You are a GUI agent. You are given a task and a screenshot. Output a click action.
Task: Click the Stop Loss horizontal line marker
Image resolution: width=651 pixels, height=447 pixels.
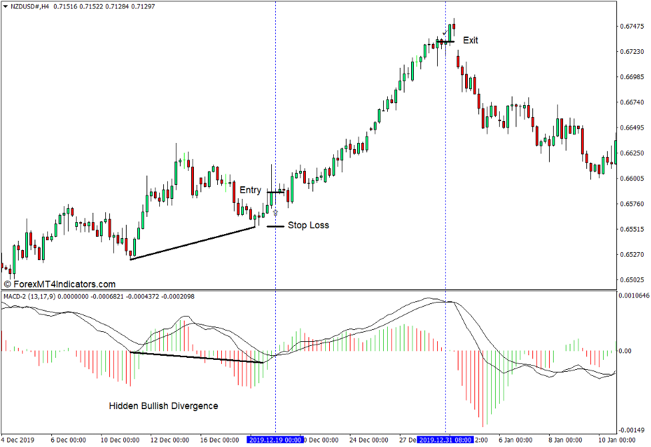click(277, 226)
